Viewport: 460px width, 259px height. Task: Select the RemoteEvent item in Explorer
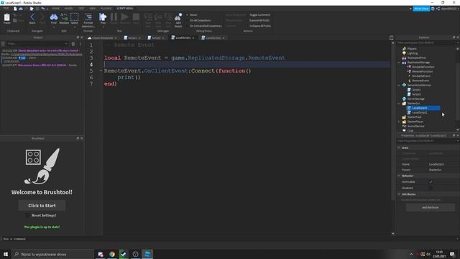420,81
